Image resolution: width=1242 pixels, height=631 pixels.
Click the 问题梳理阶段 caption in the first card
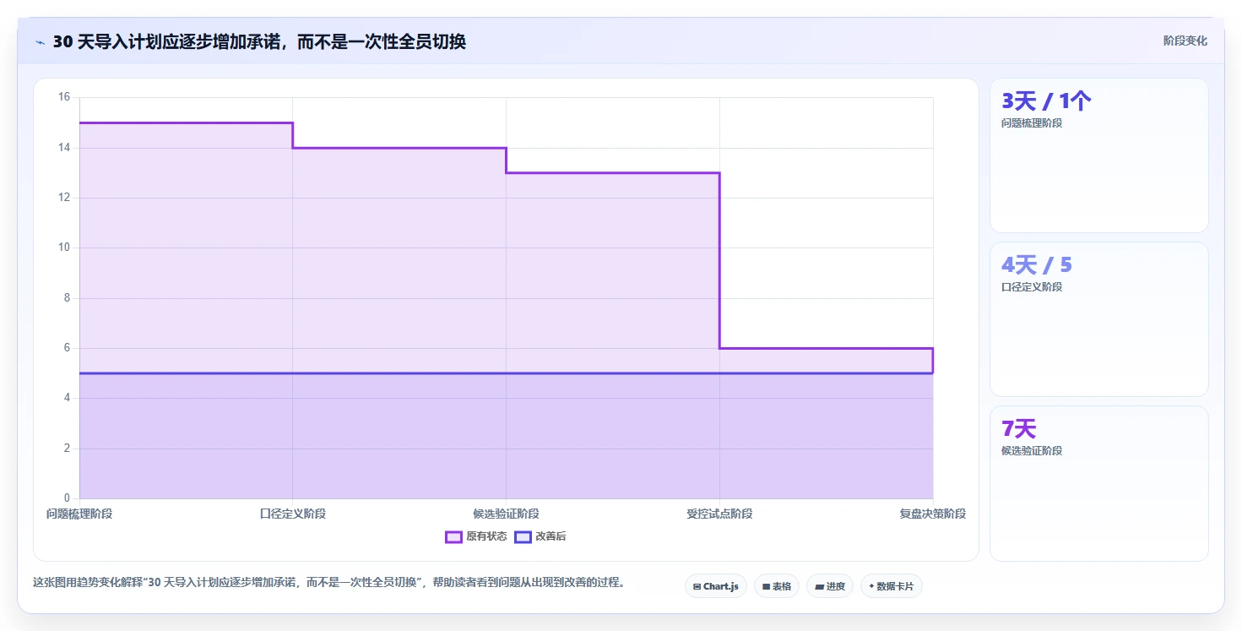pos(1032,123)
